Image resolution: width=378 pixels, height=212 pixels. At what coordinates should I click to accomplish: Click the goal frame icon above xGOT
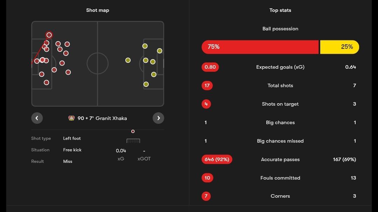coord(133,141)
